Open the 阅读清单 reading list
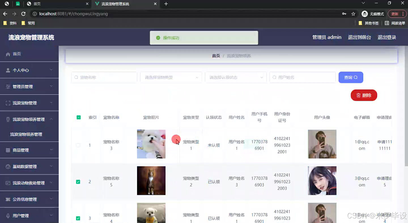The height and width of the screenshot is (223, 408). click(x=395, y=23)
